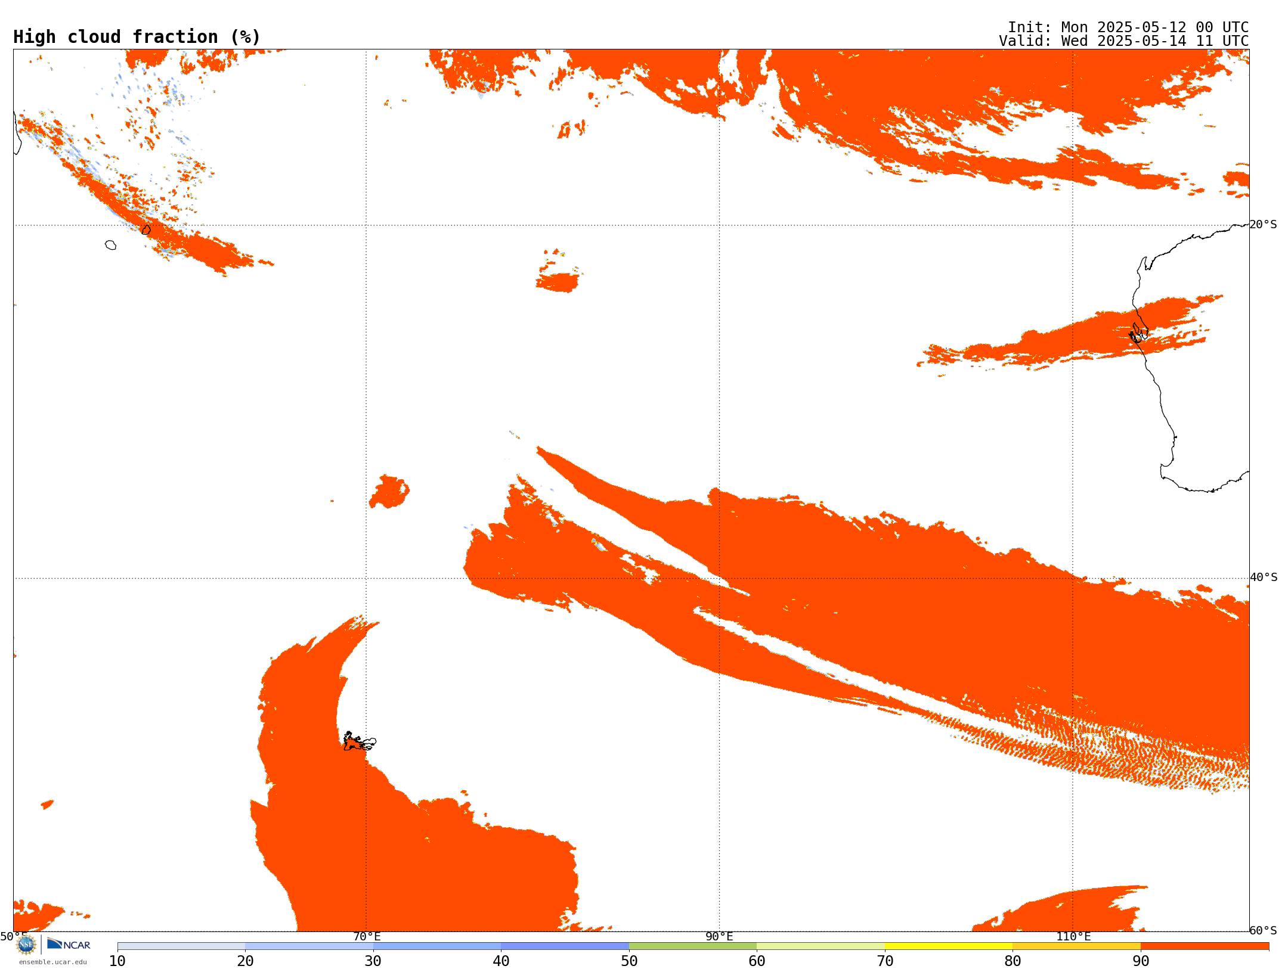Select the blue 30-40 colorbar segment
The height and width of the screenshot is (969, 1288).
pos(437,946)
